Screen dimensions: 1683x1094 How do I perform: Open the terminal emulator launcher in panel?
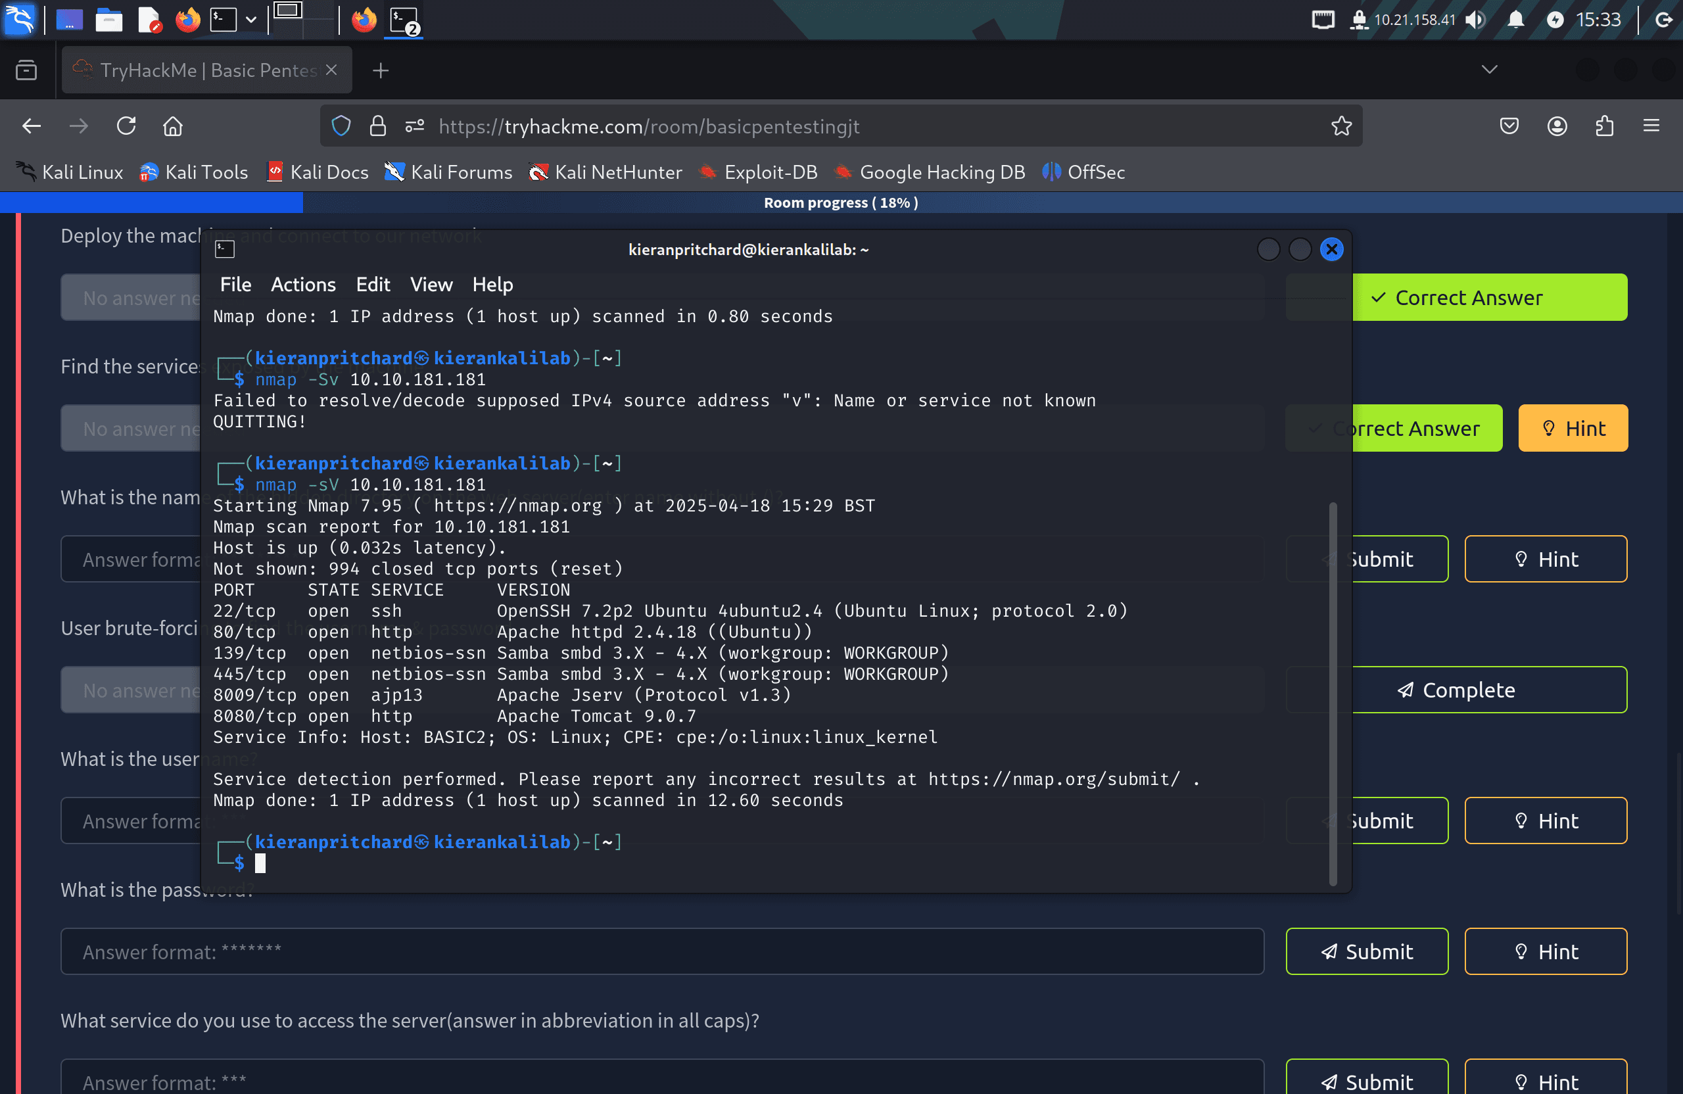pos(224,20)
